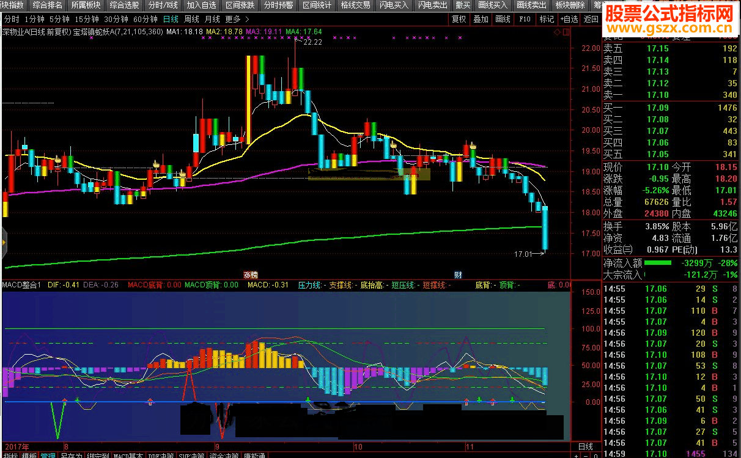This screenshot has height=458, width=741.
Task: Click the 板块删除 button
Action: [x=570, y=5]
